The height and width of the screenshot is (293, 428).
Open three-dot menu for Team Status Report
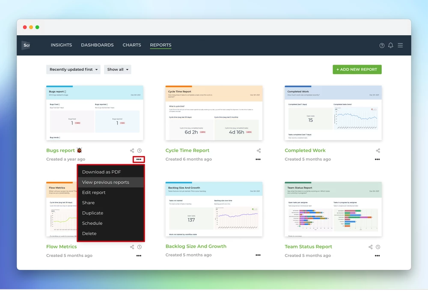[377, 256]
